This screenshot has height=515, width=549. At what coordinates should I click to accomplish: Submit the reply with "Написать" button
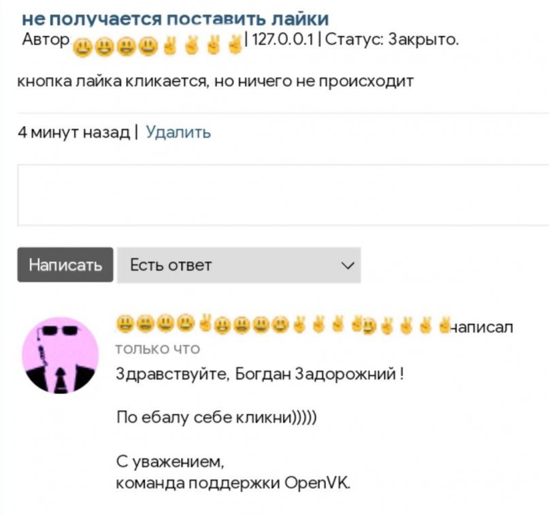65,265
